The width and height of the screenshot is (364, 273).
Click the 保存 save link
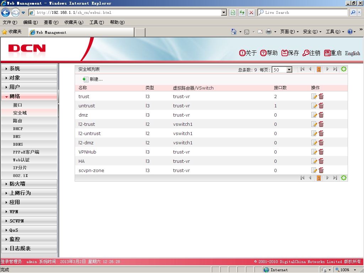290,53
